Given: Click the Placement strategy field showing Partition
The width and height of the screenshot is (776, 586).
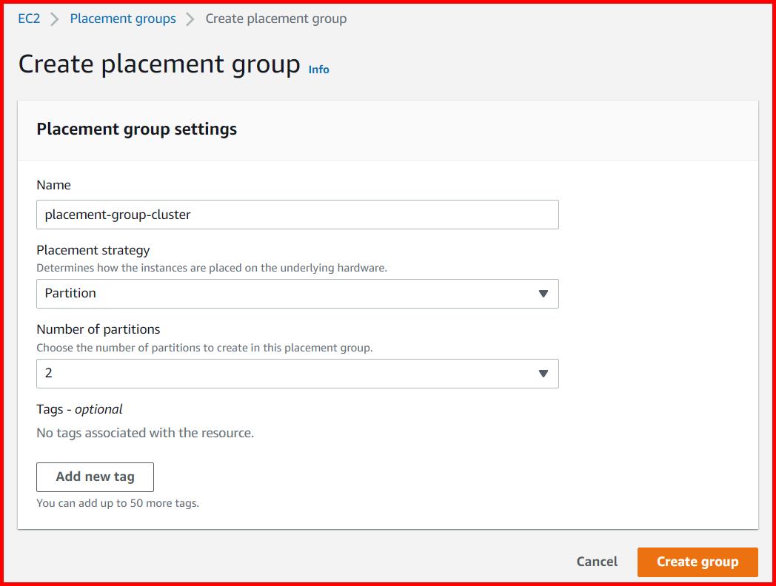Looking at the screenshot, I should [x=296, y=294].
